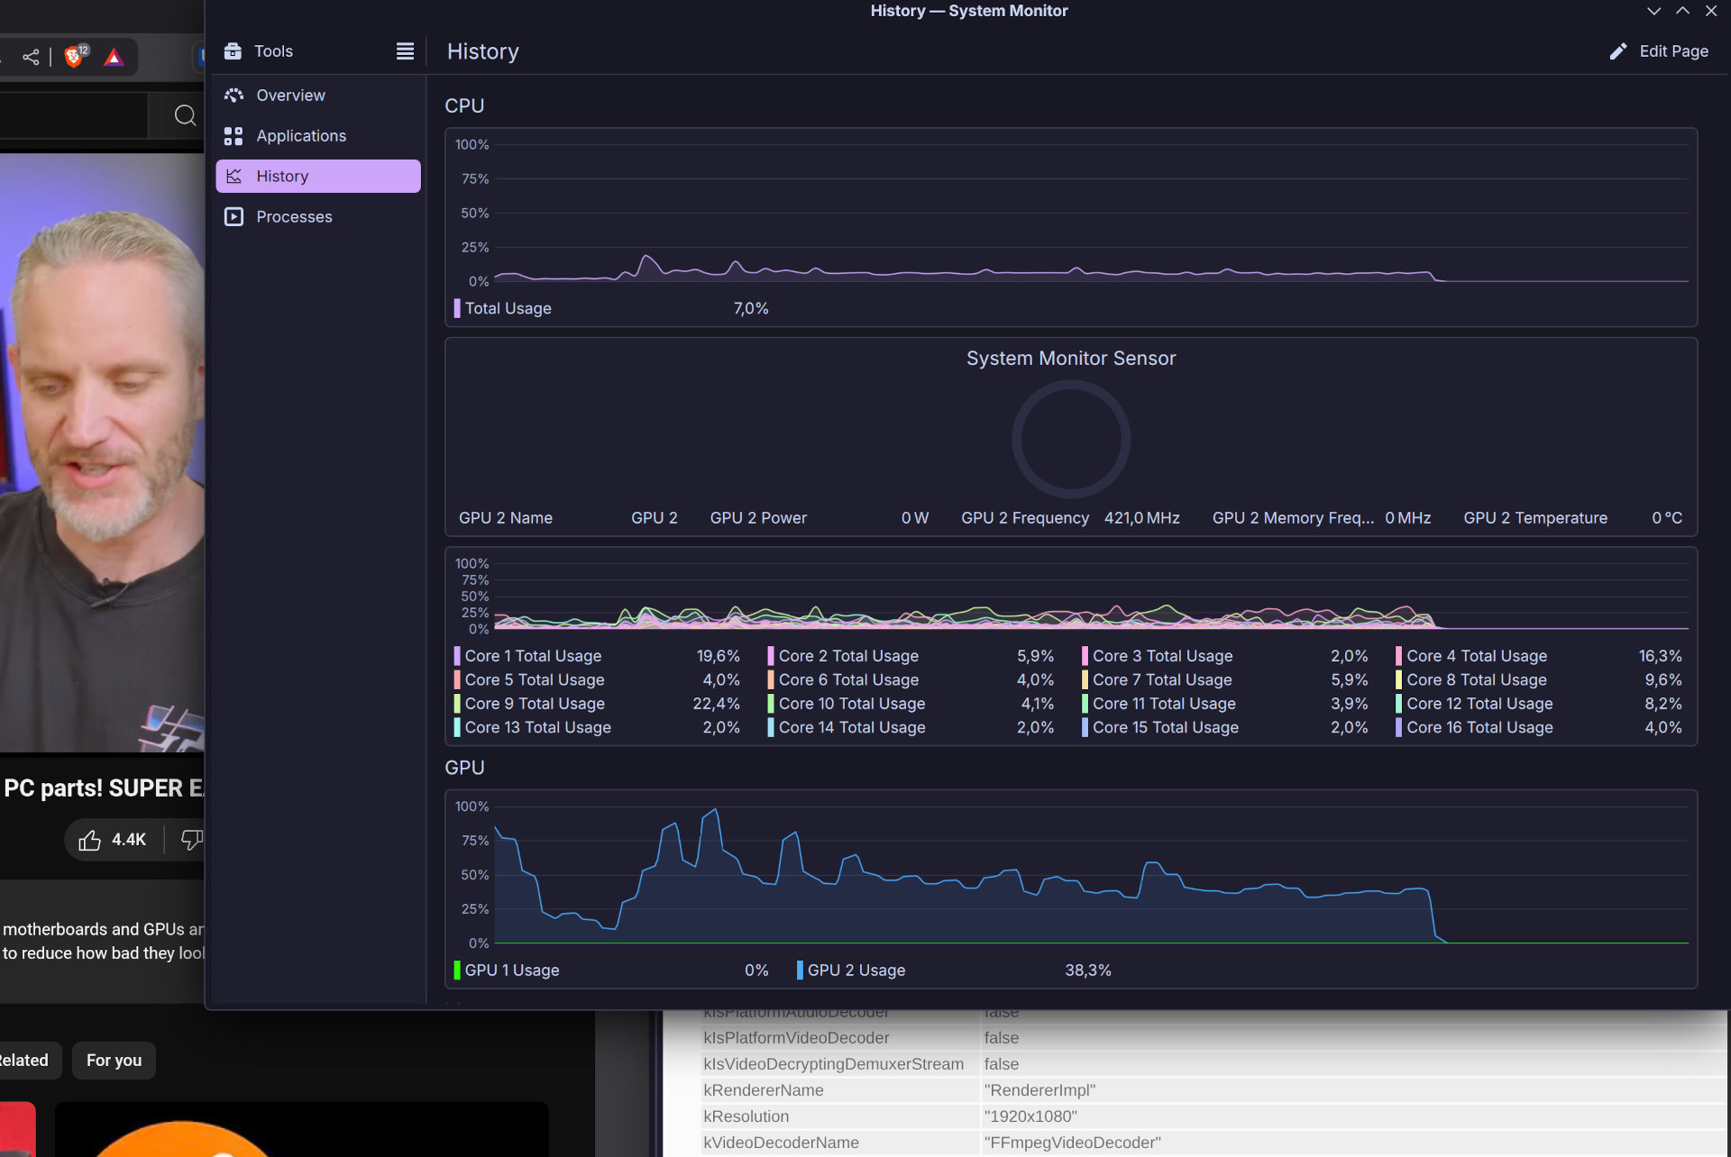Select the For you filter chip

pos(114,1061)
